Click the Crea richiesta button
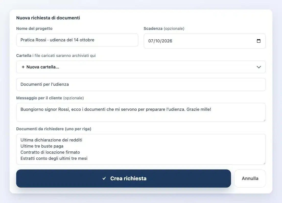This screenshot has height=203, width=282. pos(123,178)
